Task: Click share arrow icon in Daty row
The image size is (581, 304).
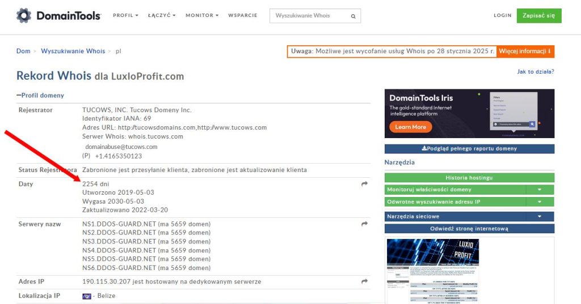Action: [x=365, y=184]
